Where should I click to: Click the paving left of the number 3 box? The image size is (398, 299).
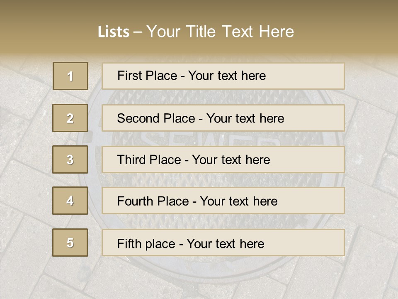point(25,160)
